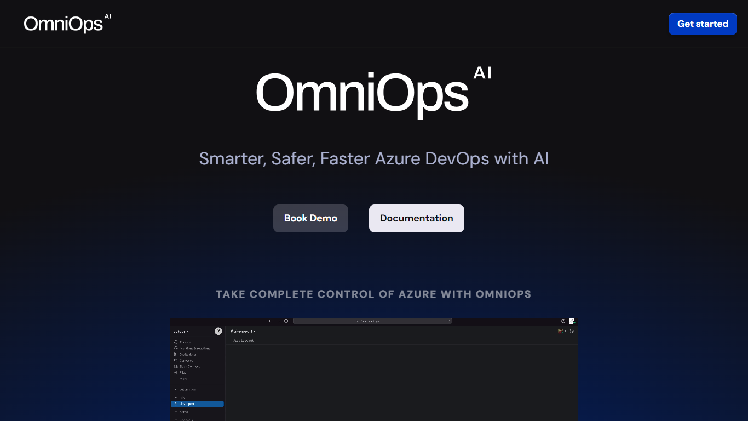Collapse the Channels section in Slack sidebar
The width and height of the screenshot is (748, 421).
[183, 419]
